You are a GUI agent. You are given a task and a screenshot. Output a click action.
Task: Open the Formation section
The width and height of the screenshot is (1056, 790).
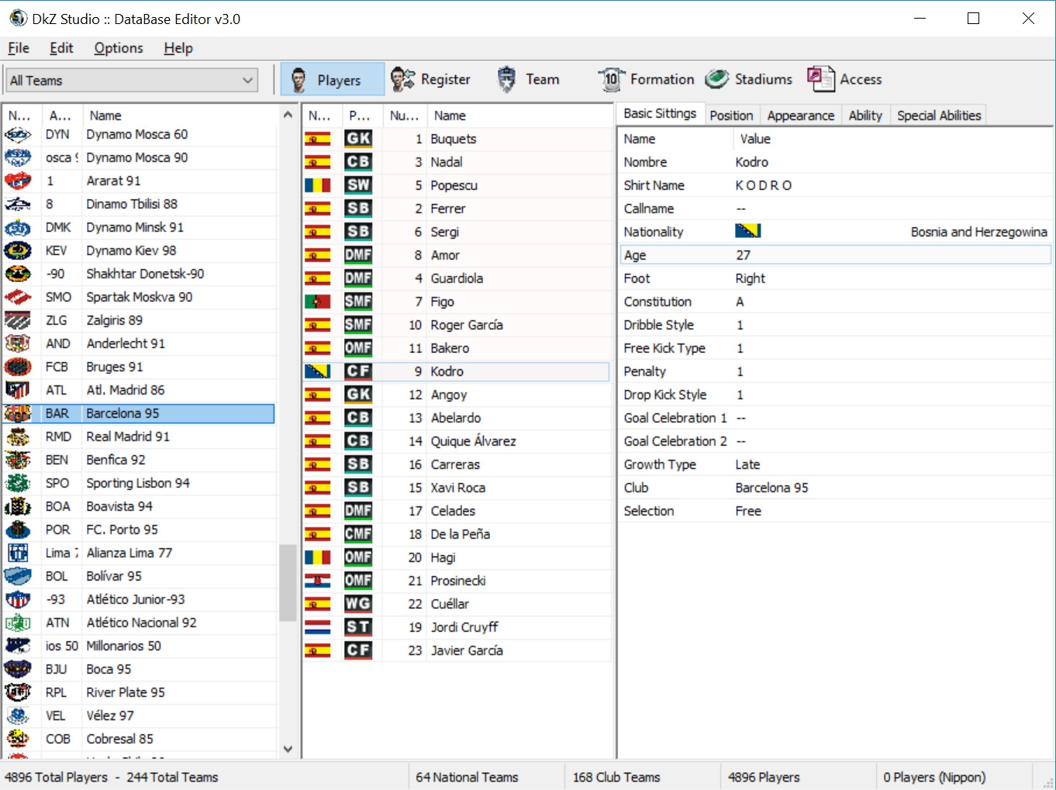click(x=646, y=79)
